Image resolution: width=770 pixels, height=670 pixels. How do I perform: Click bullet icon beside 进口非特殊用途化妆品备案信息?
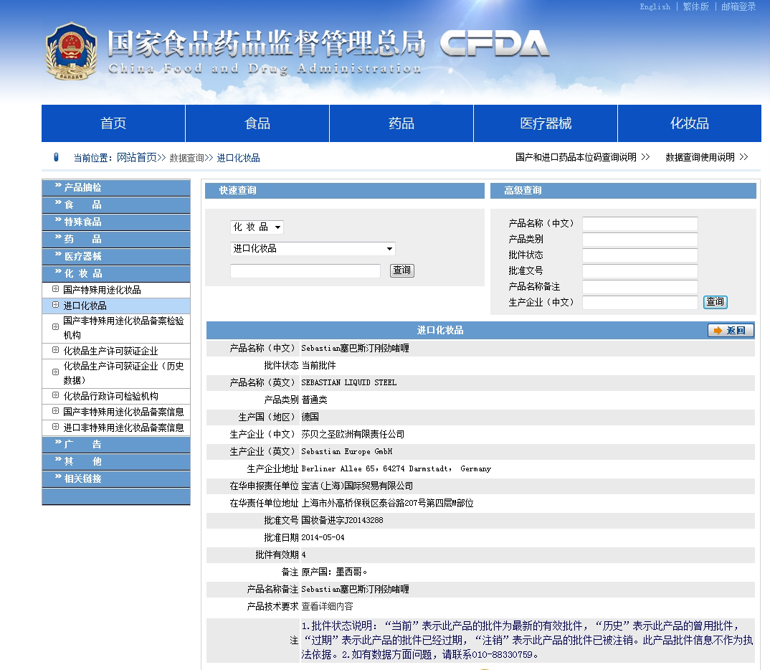point(55,427)
